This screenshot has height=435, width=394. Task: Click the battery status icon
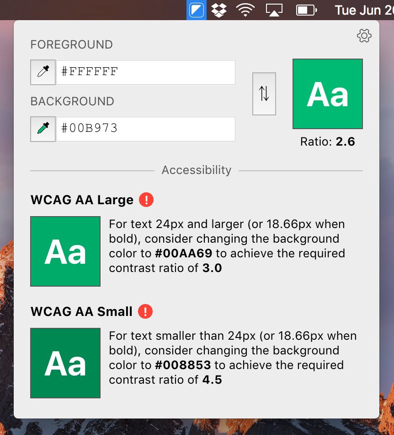click(x=307, y=10)
